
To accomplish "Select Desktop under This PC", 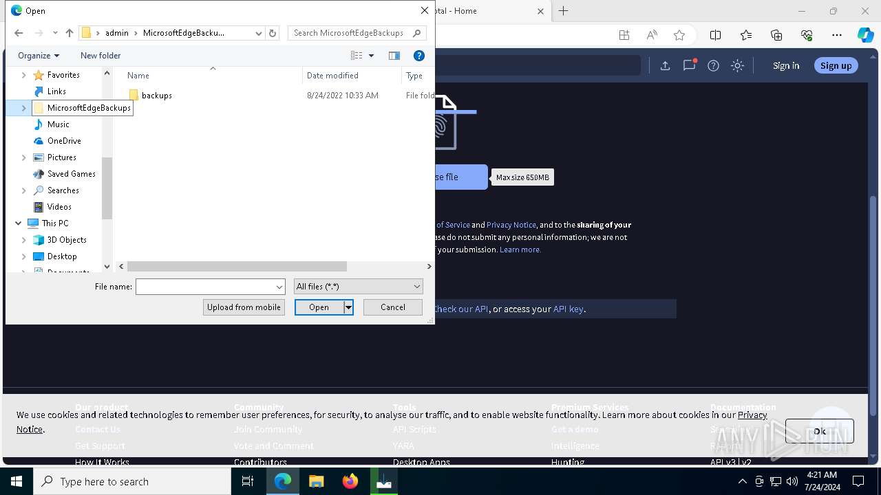I will click(62, 256).
